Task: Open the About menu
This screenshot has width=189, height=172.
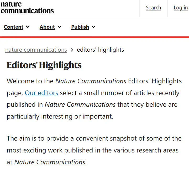Action: pos(47,27)
